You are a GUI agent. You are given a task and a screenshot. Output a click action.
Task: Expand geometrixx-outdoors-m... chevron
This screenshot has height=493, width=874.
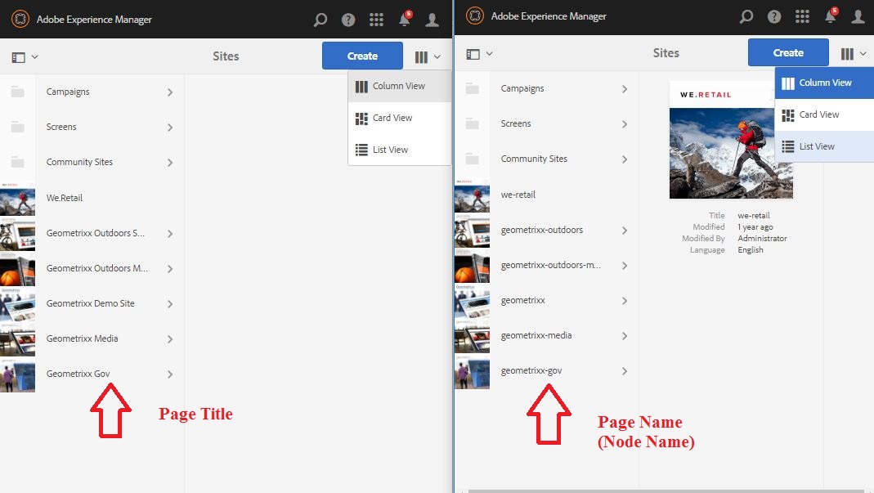pos(625,265)
